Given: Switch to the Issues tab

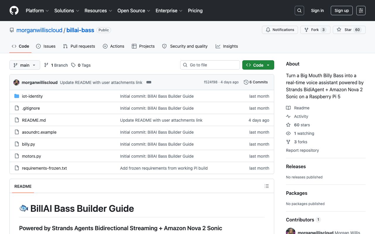Looking at the screenshot, I should click(x=46, y=46).
